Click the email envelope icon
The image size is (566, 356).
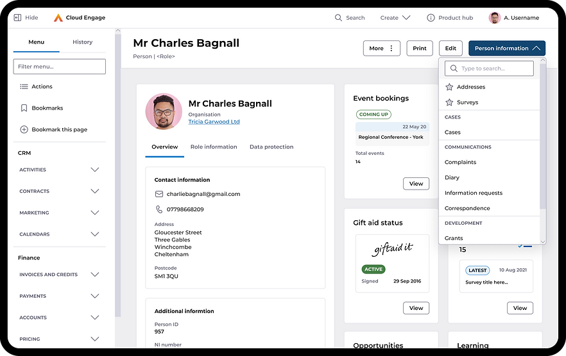pos(159,194)
